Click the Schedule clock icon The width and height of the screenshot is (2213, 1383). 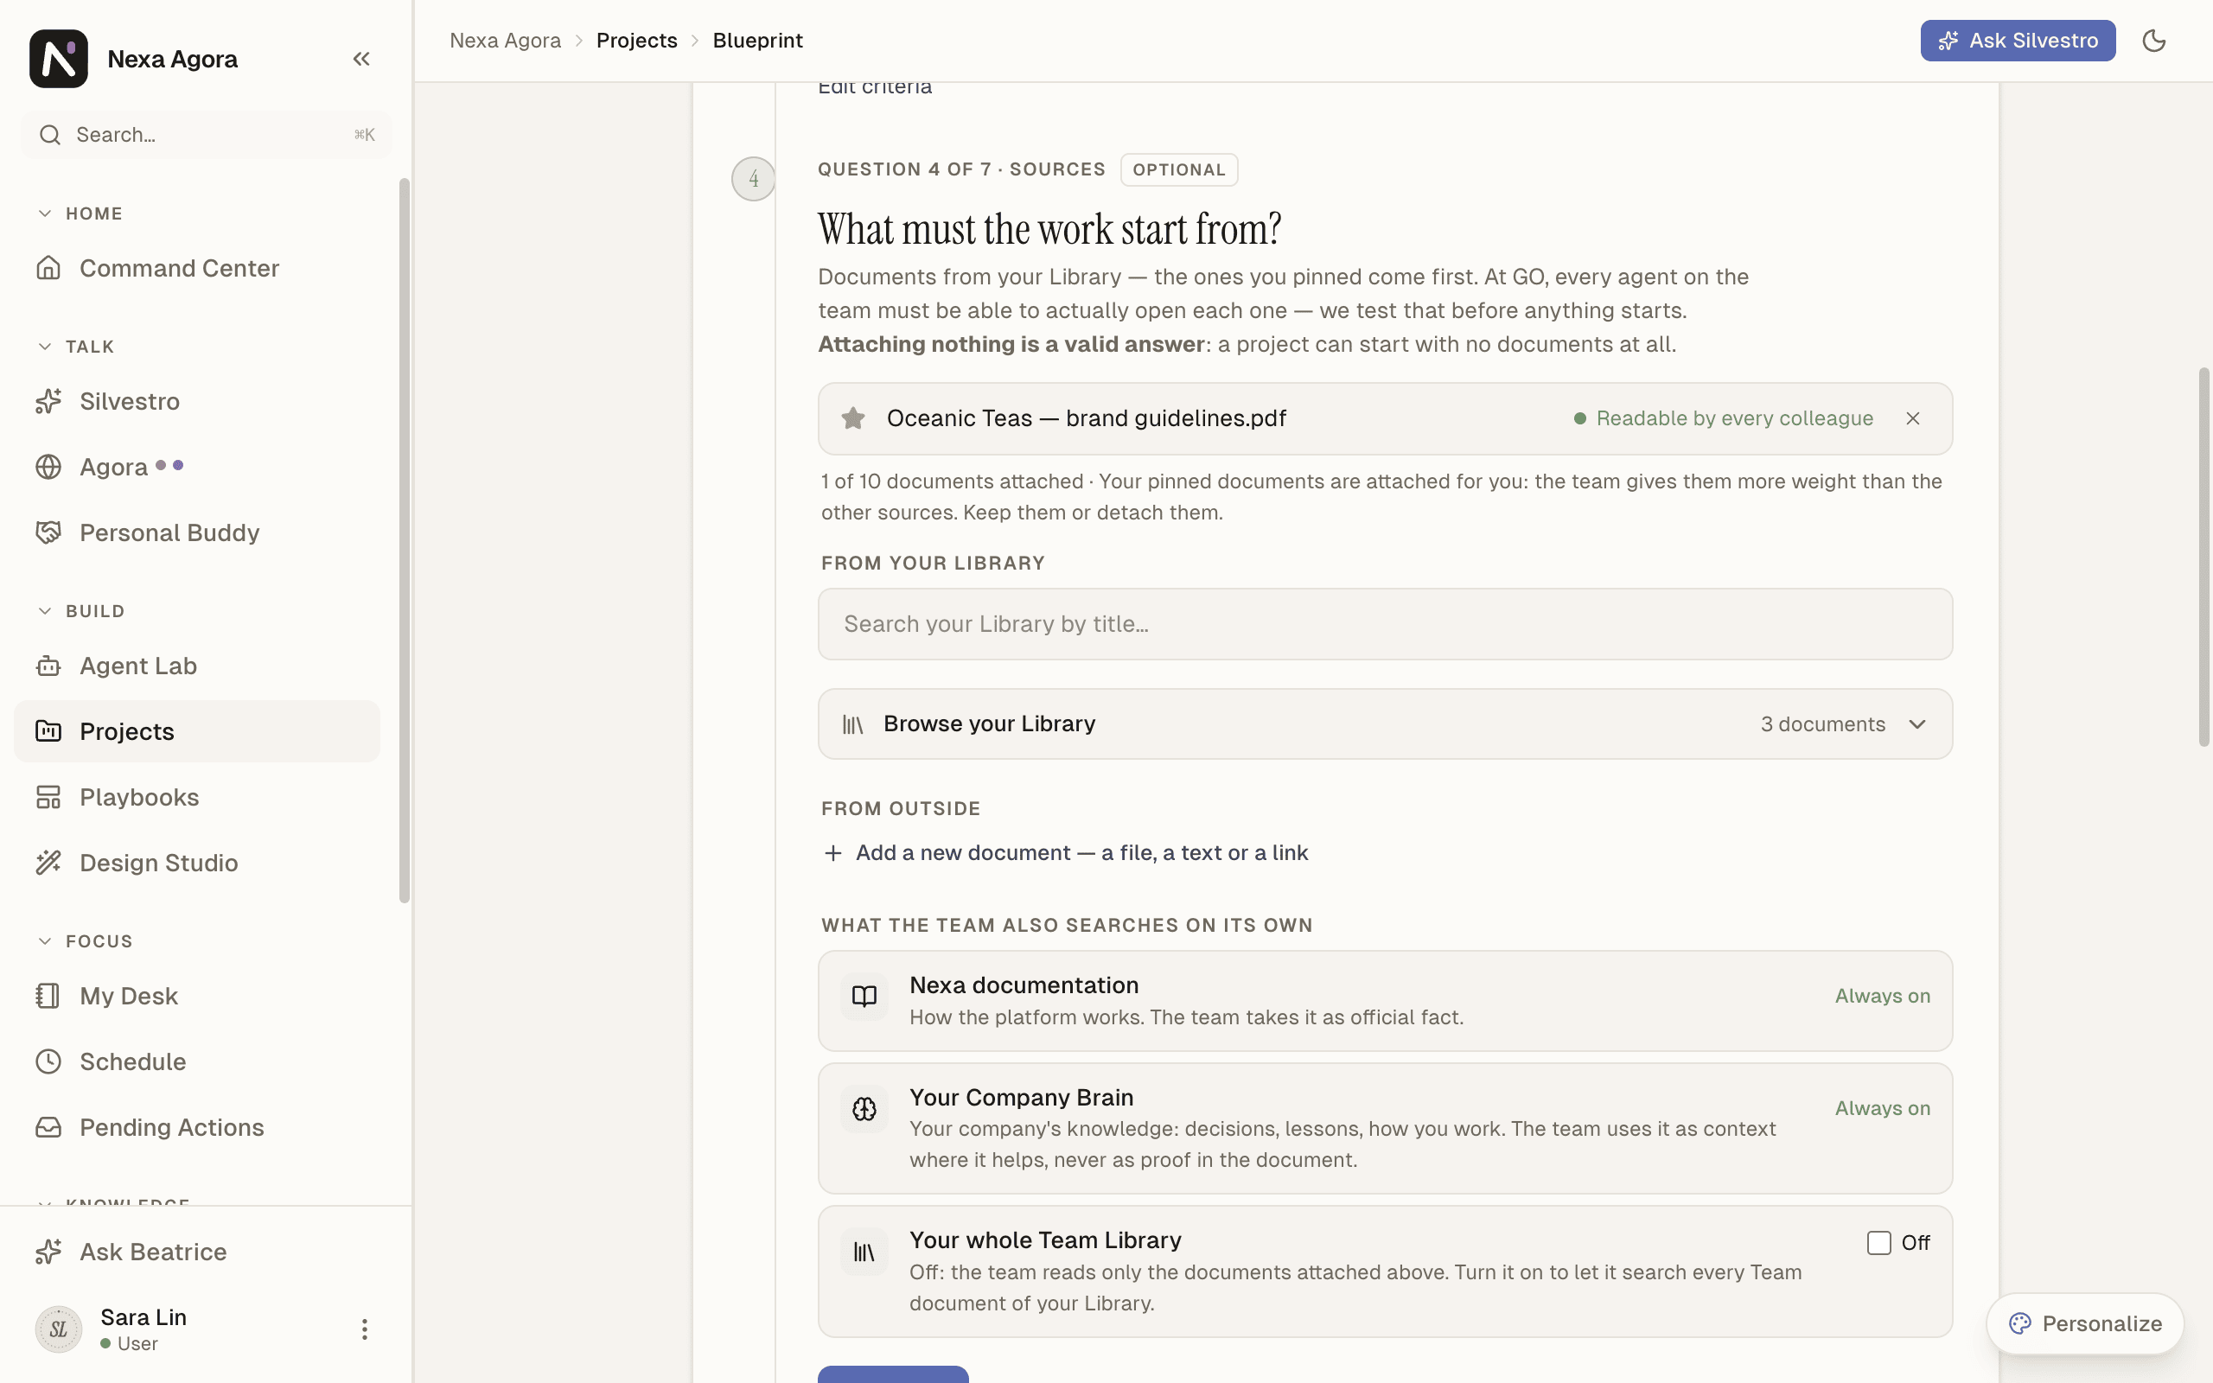(x=48, y=1061)
